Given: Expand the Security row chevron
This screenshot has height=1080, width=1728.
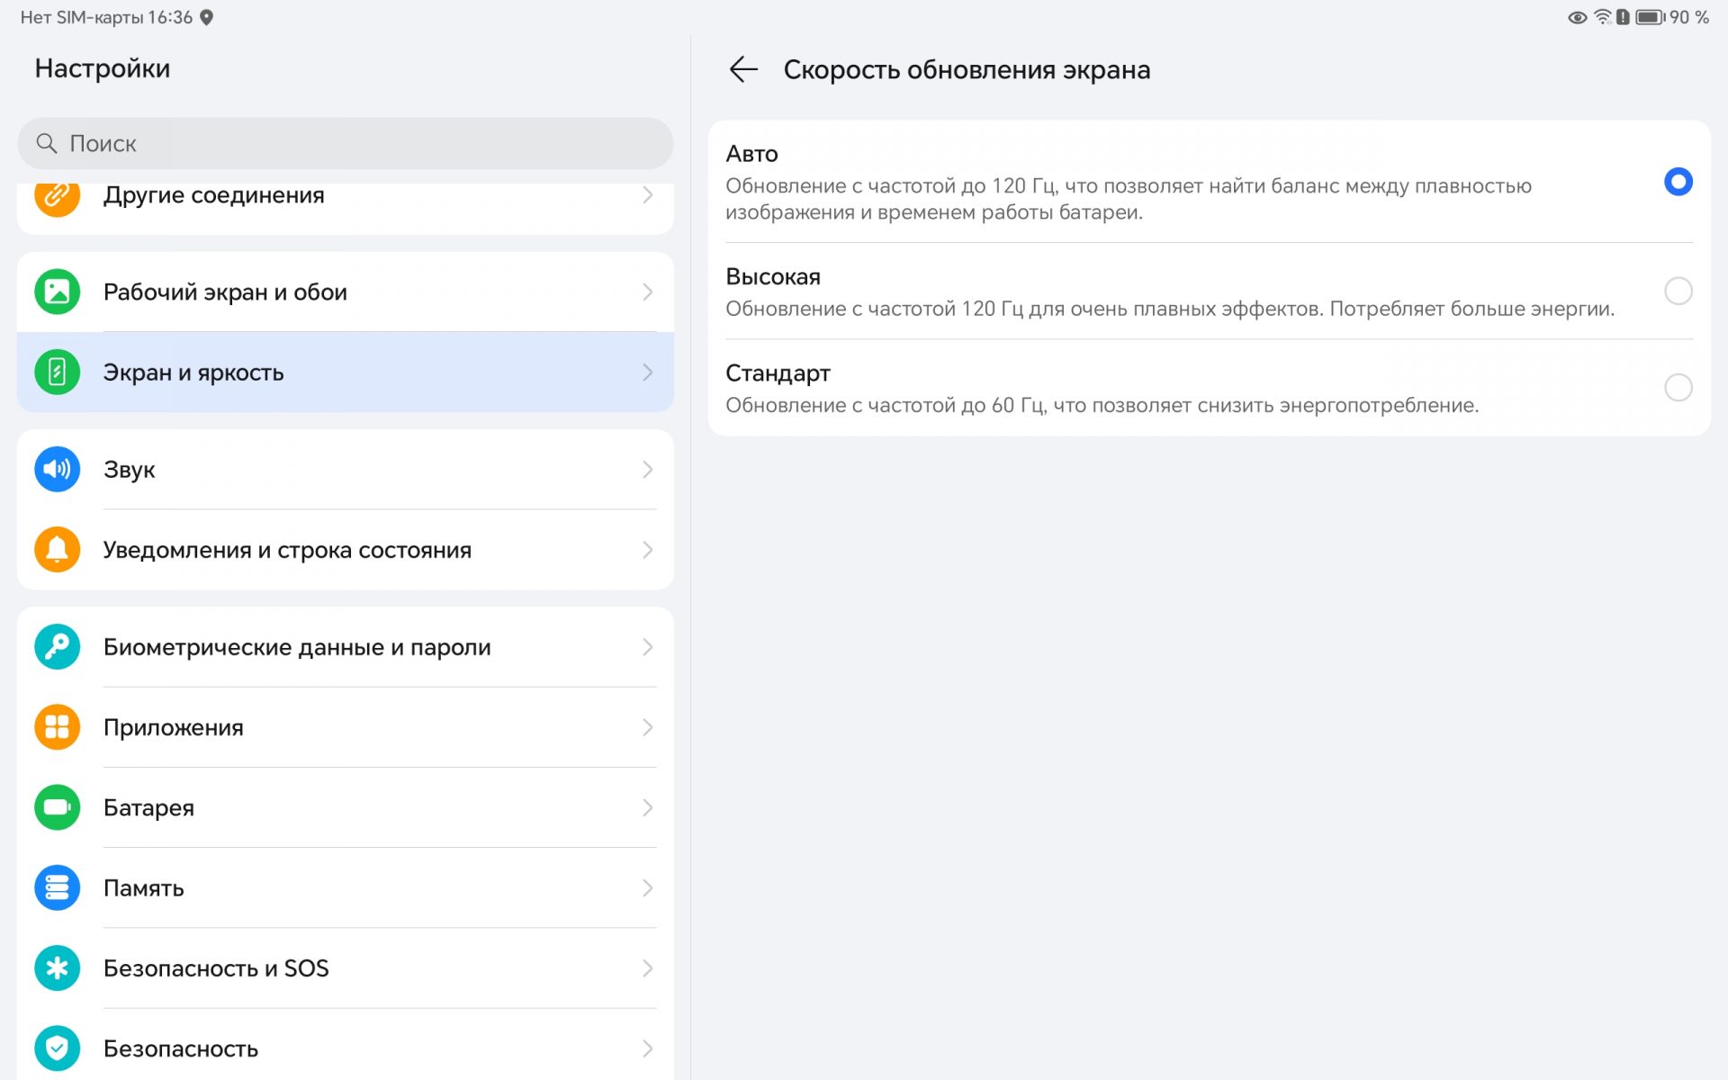Looking at the screenshot, I should [647, 1048].
